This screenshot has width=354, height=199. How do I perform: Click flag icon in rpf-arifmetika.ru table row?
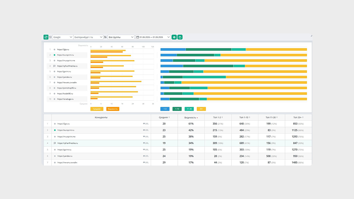tap(55, 143)
